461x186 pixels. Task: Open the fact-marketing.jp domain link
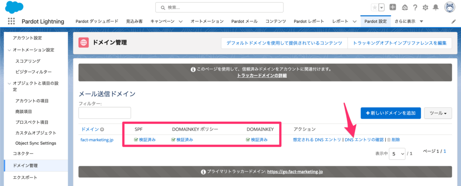(x=97, y=140)
